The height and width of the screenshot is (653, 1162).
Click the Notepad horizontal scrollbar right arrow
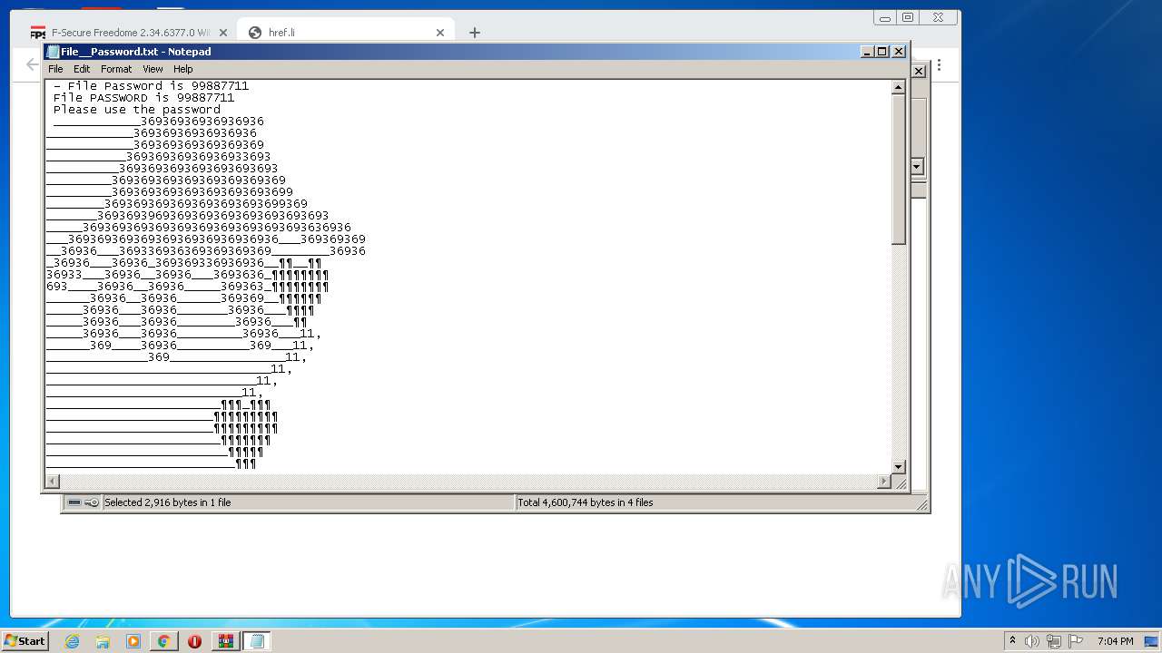tap(884, 482)
